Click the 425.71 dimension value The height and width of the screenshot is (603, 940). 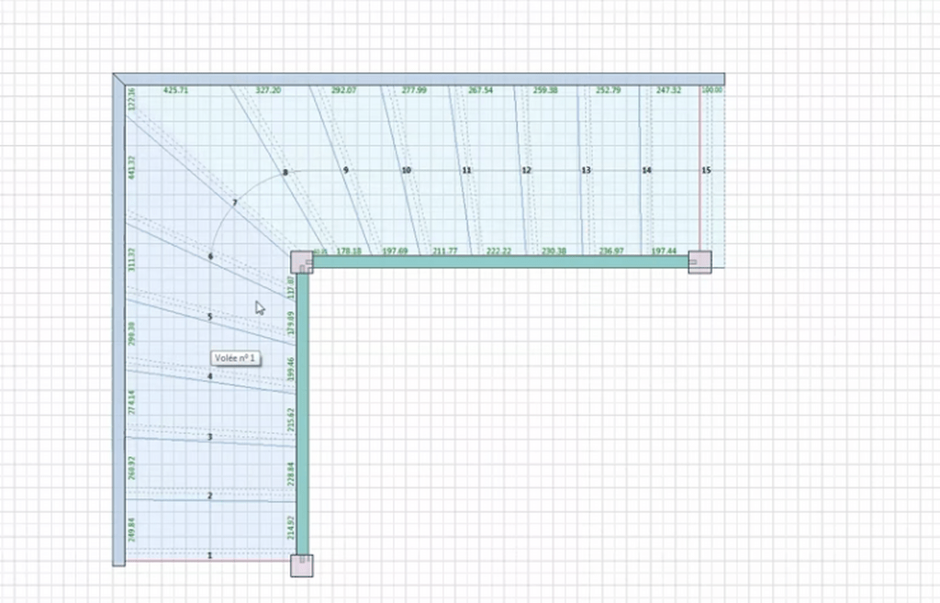click(x=175, y=91)
